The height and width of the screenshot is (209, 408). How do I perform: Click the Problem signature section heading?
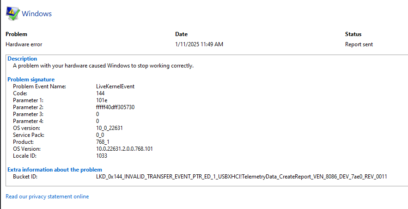click(x=31, y=80)
